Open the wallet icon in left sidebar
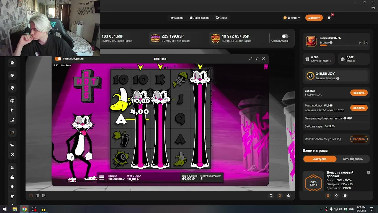 [12, 63]
